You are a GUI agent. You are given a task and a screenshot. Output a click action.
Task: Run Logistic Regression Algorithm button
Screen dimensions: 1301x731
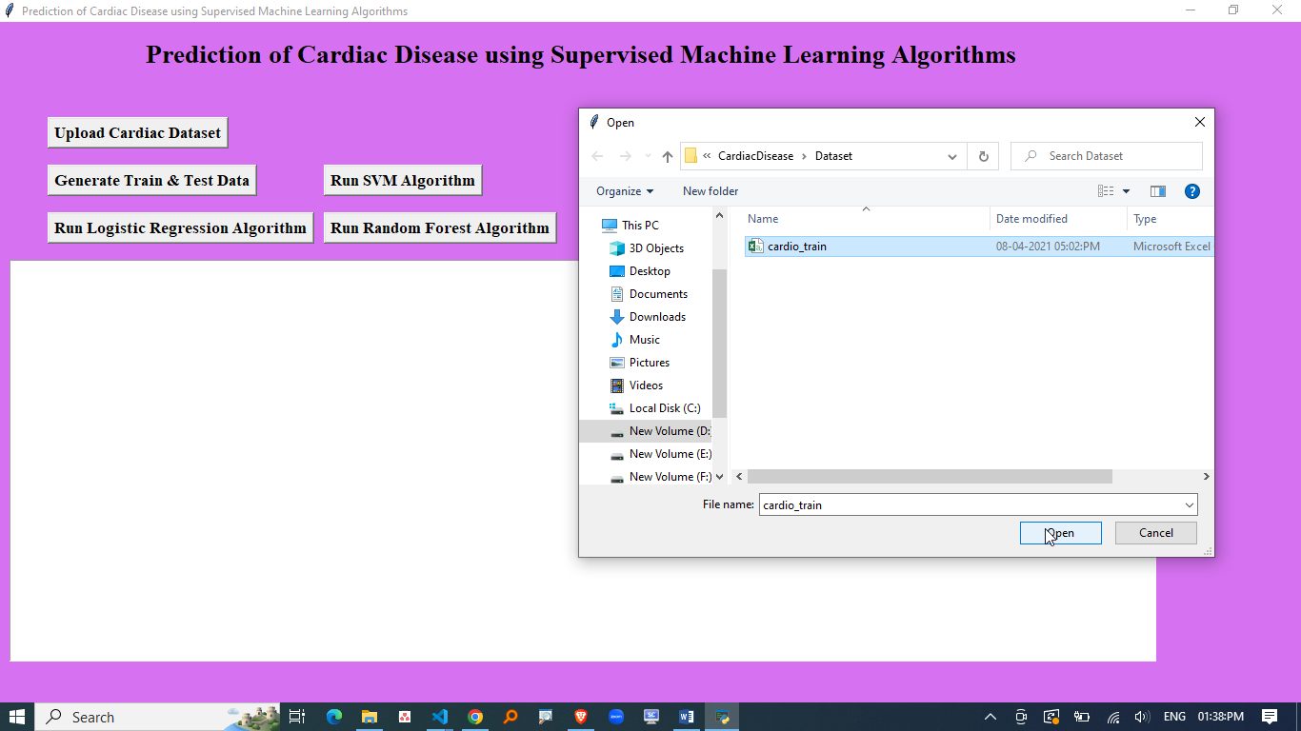[x=180, y=228]
